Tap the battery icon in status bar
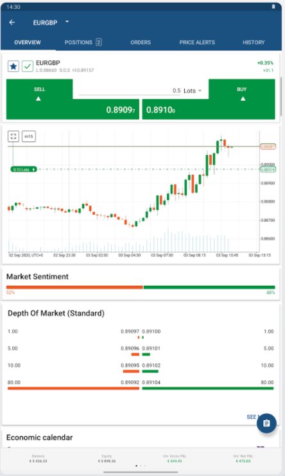This screenshot has width=285, height=476. [273, 6]
